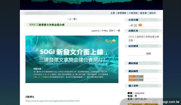The width and height of the screenshot is (181, 105).
Task: Open the RSS 2.0 feed badge
Action: tap(136, 76)
